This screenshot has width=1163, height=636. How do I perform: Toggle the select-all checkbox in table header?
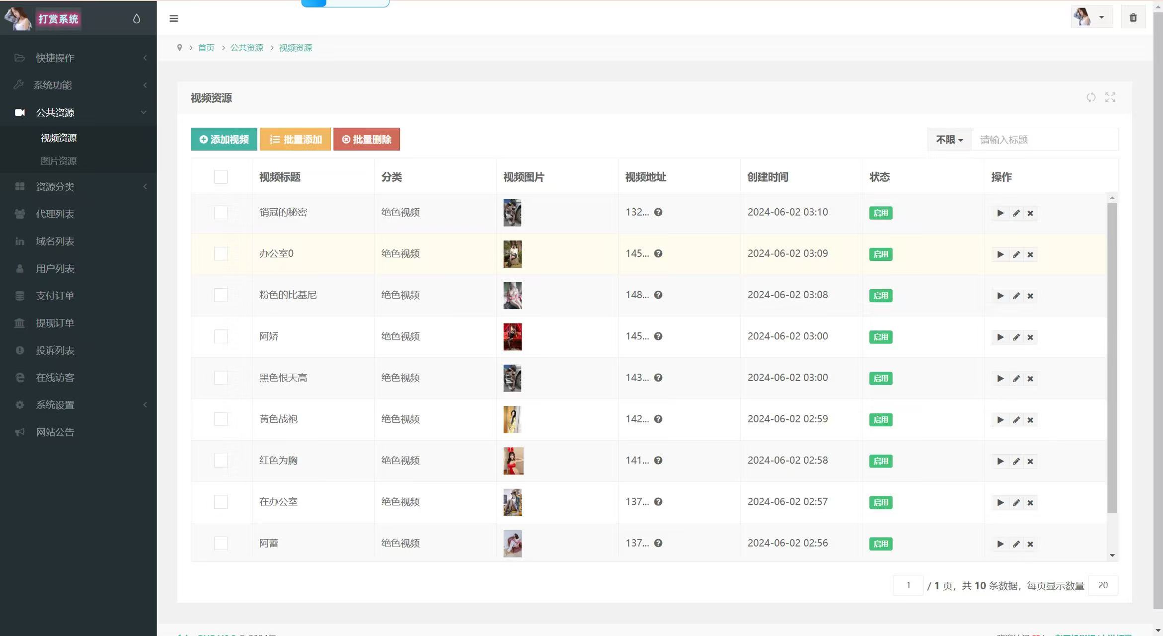221,177
